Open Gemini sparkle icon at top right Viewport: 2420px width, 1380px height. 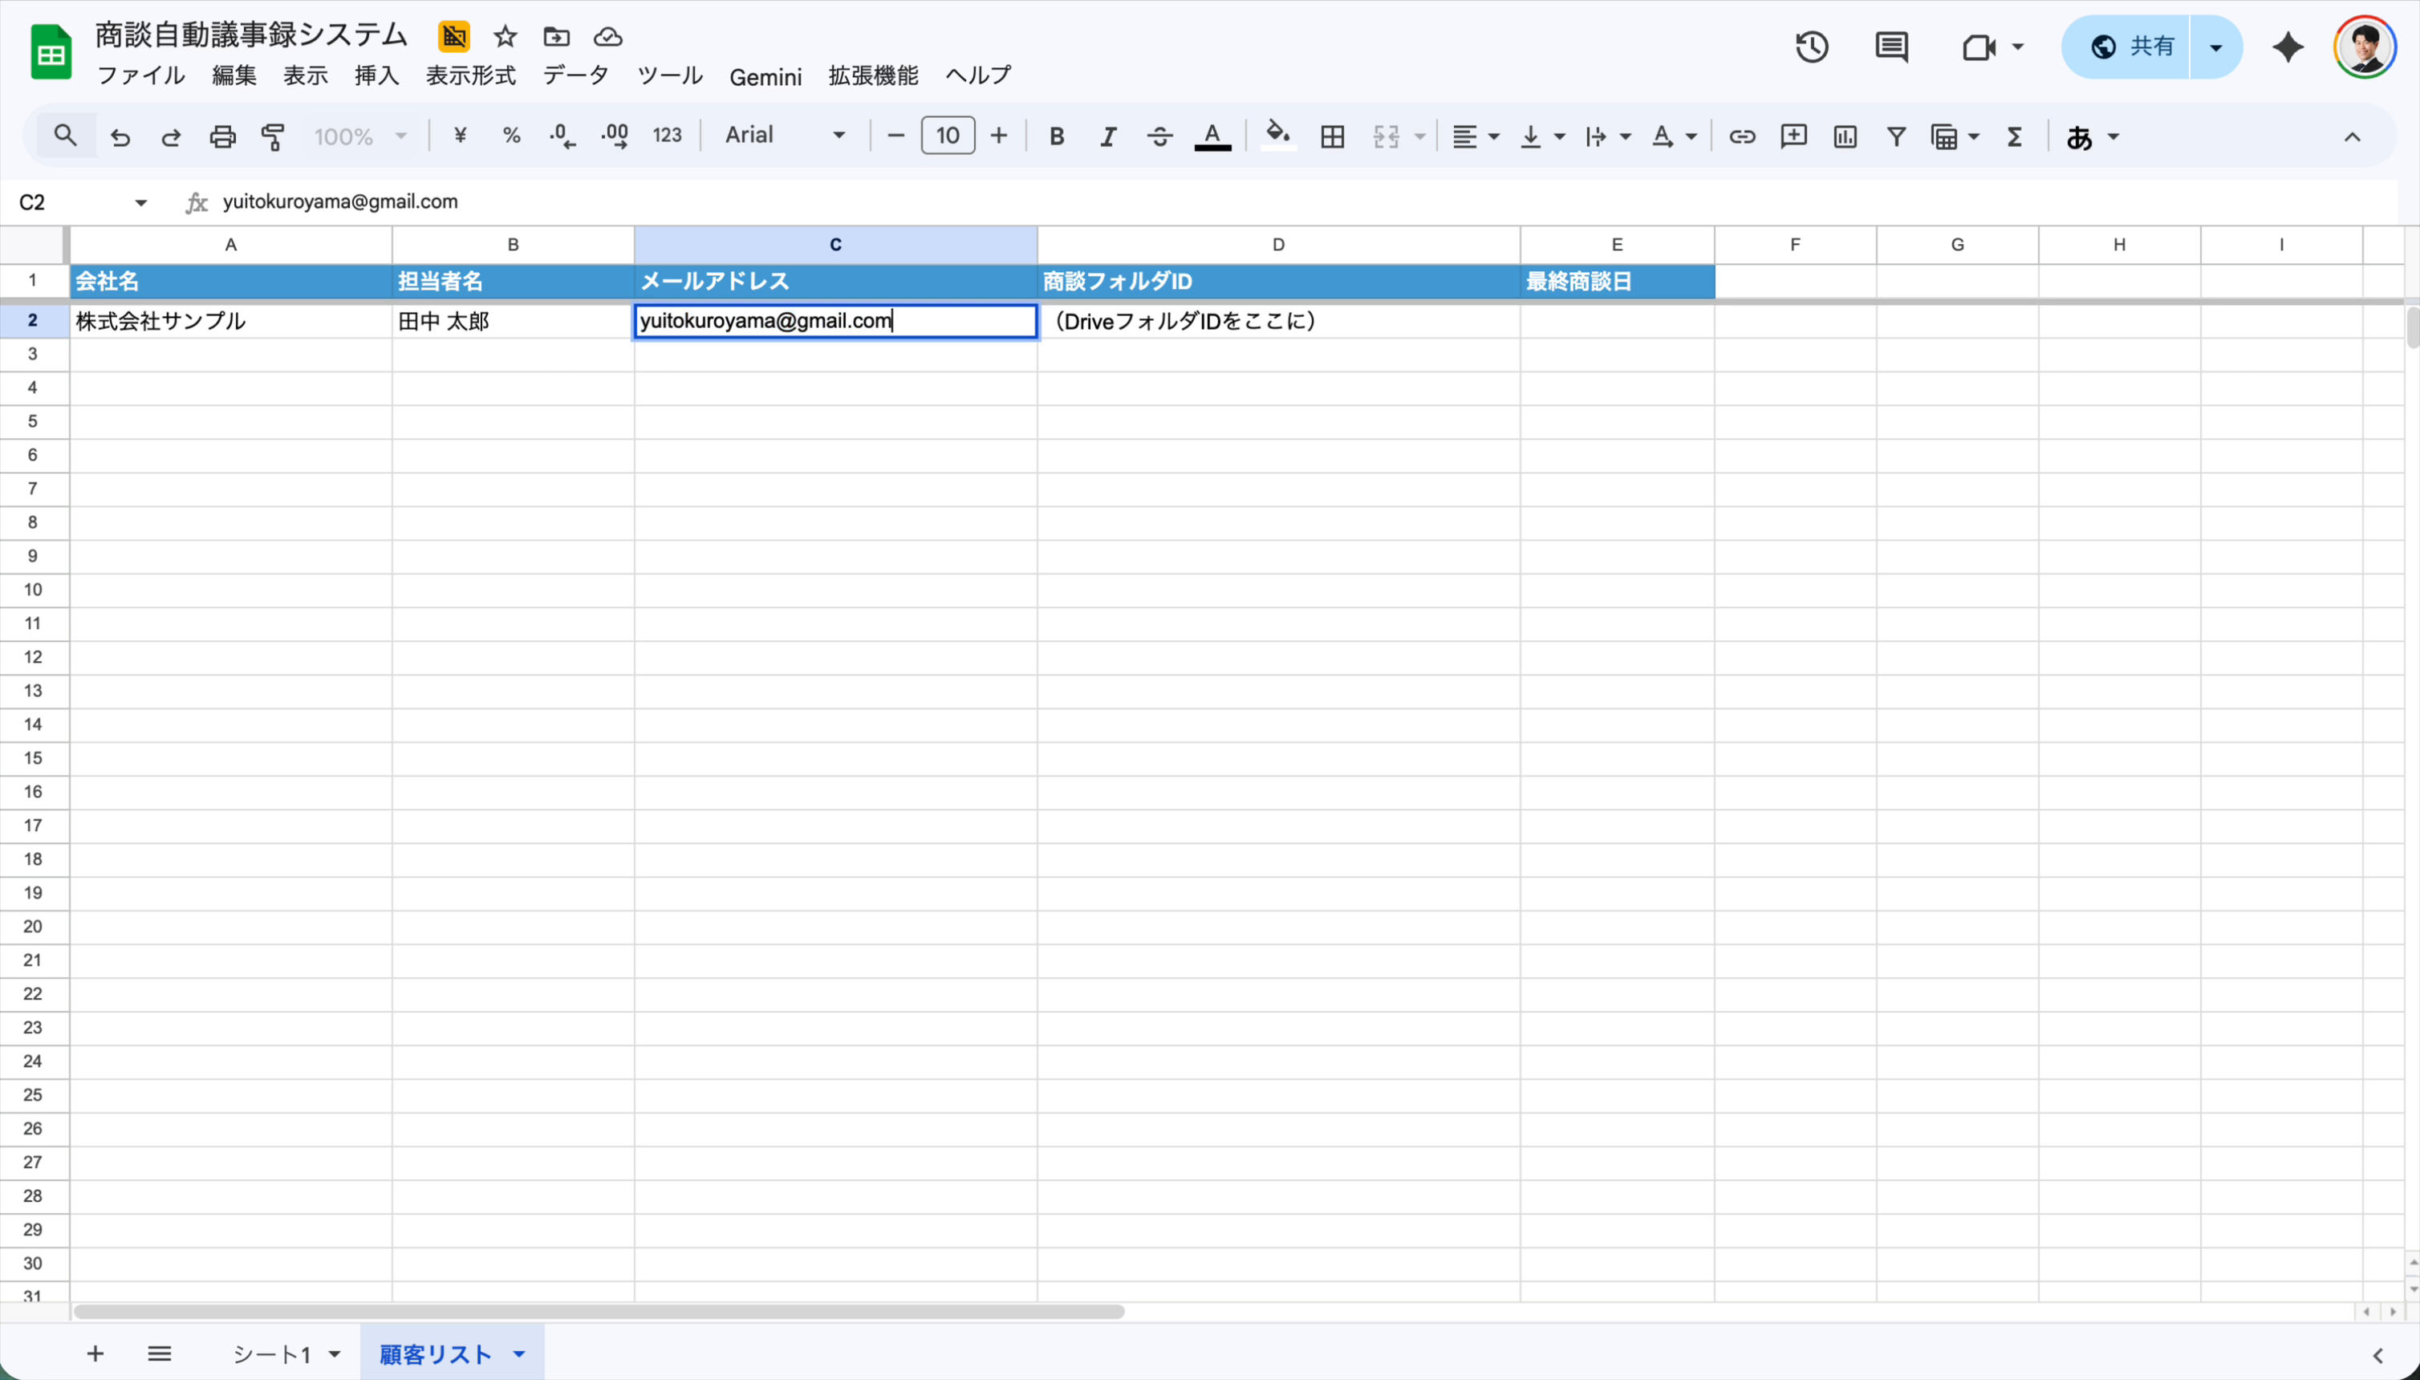point(2288,47)
